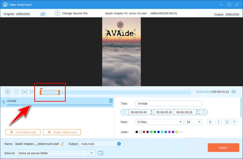Rename the output file with the pencil icon
Screen dimensions: 243x159
click(62, 144)
